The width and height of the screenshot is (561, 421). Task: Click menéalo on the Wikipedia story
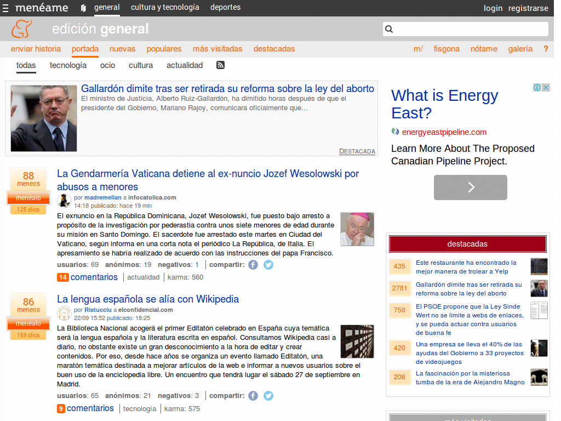click(28, 323)
